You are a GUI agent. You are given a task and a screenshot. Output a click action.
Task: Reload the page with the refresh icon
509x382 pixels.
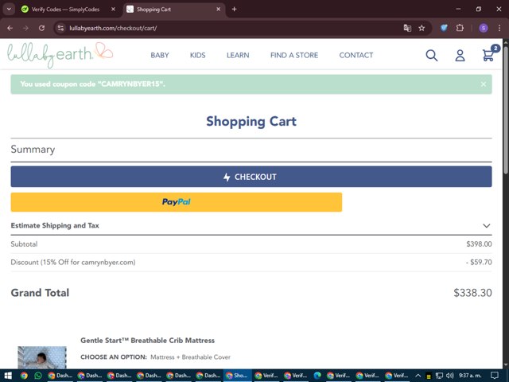coord(41,29)
